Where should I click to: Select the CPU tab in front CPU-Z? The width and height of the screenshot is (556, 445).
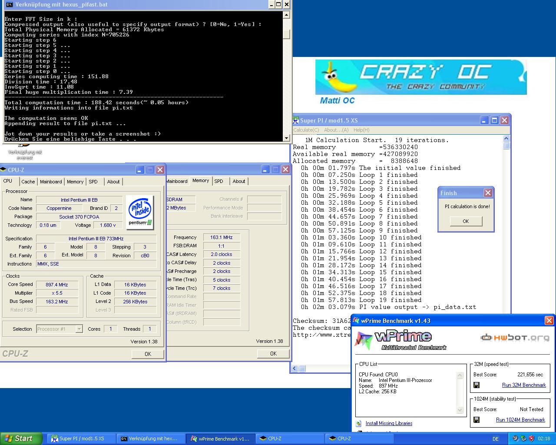[8, 181]
